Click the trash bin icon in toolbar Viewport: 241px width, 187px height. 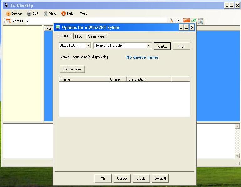pos(201,21)
